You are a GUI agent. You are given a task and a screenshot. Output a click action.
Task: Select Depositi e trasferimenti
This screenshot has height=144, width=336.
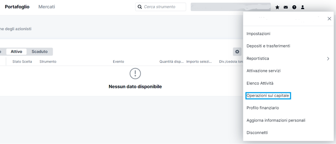click(268, 46)
